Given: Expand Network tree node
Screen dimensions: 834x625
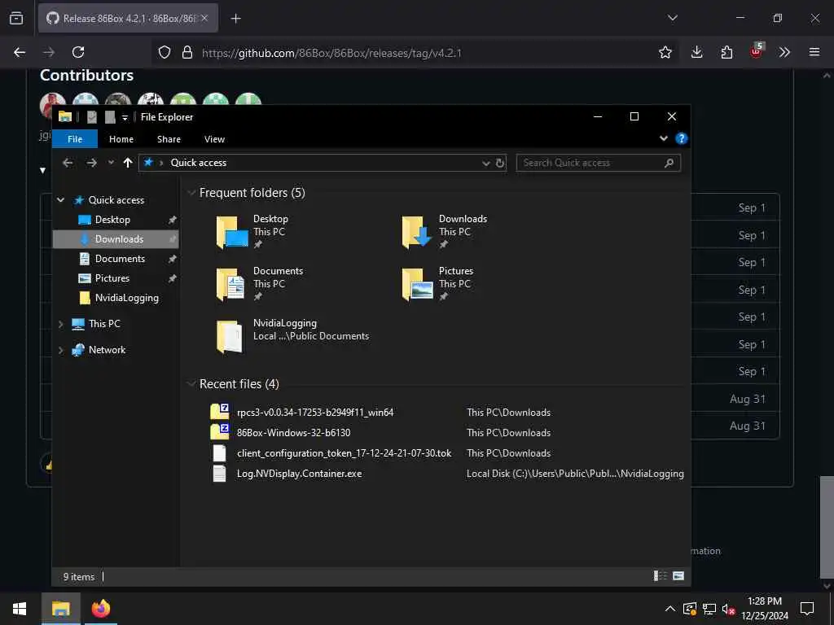Looking at the screenshot, I should point(60,350).
